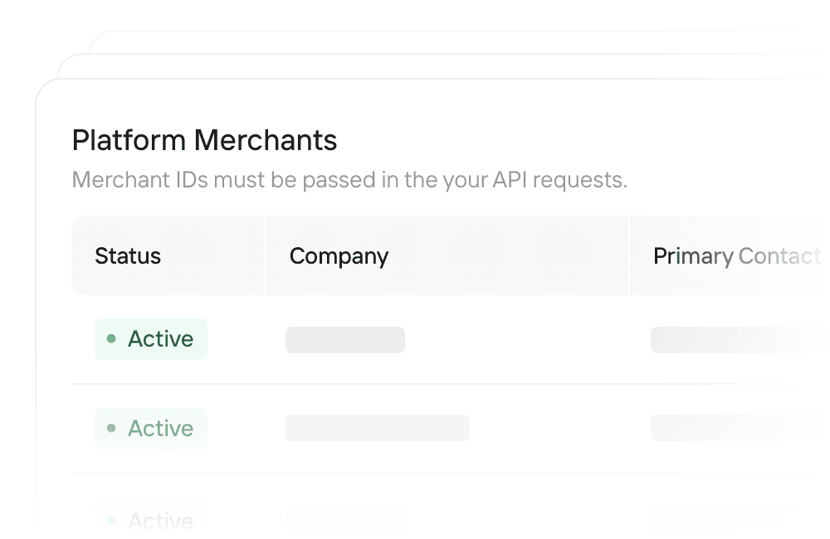Select the third row's faded company placeholder

pos(345,521)
